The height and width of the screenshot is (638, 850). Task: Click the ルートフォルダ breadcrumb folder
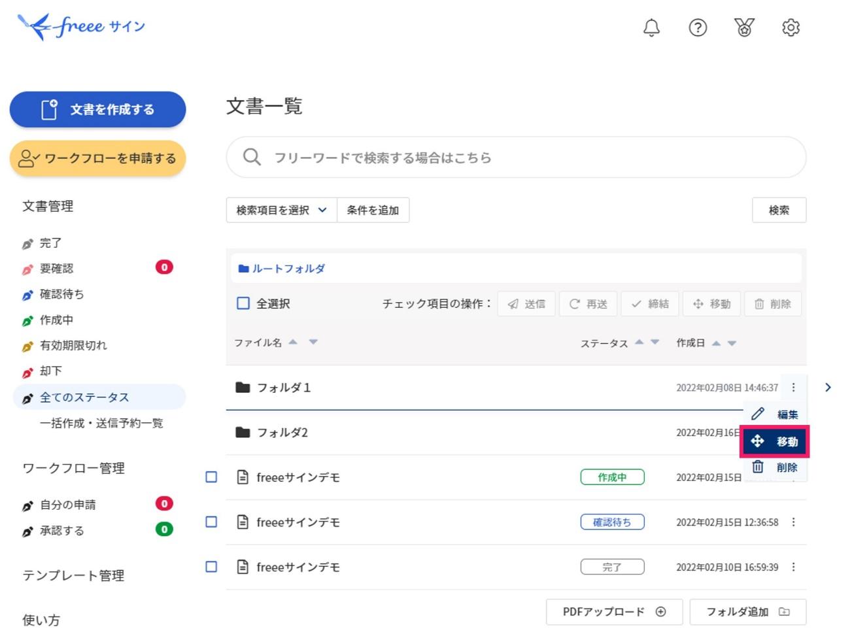tap(282, 269)
